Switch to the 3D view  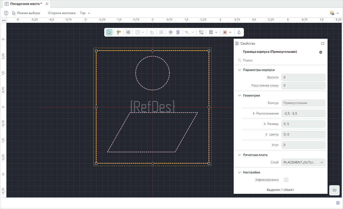coord(334,190)
